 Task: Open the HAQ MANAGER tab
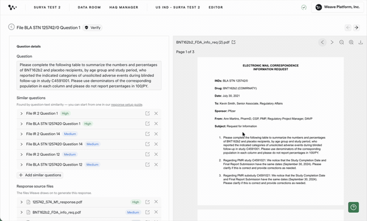(124, 7)
